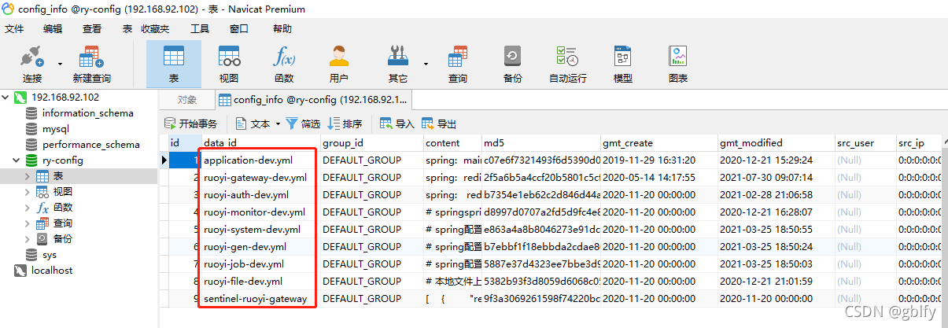Open the 其它 dropdown arrow
Viewport: 948px width, 328px height.
tap(426, 64)
